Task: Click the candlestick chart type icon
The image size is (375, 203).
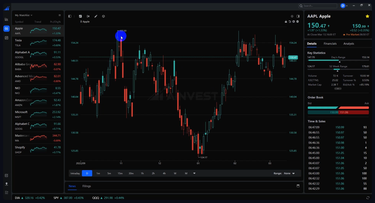Action: 88,16
